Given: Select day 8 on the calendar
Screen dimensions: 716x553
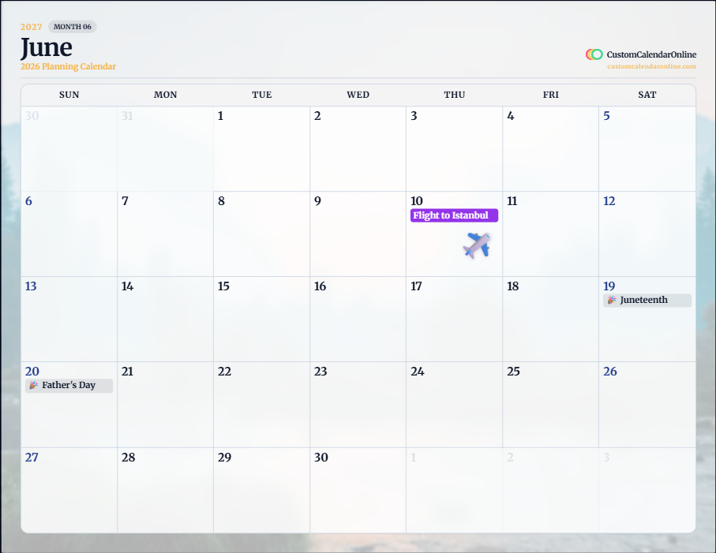Looking at the screenshot, I should [261, 234].
